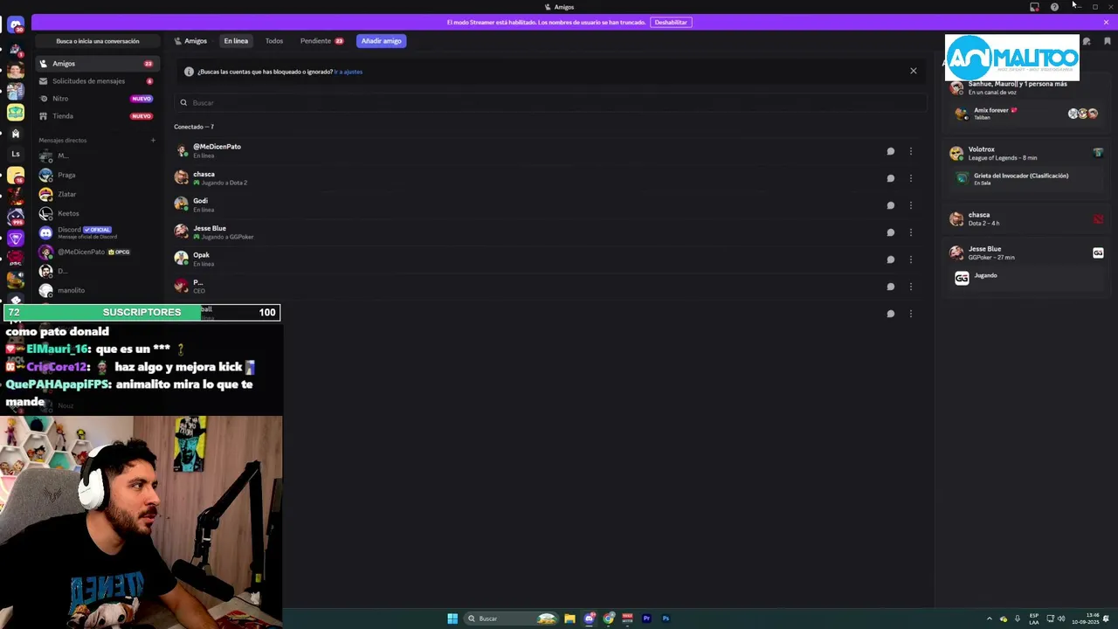Screen dimensions: 1118x629
Task: Click Grieta del Invocador (Clasificación) entry
Action: (1026, 178)
